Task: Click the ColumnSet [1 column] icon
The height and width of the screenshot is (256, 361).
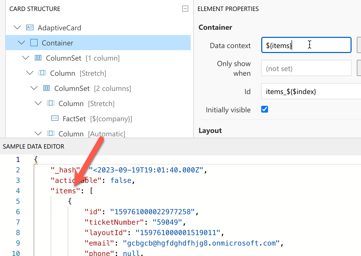Action: pos(38,58)
